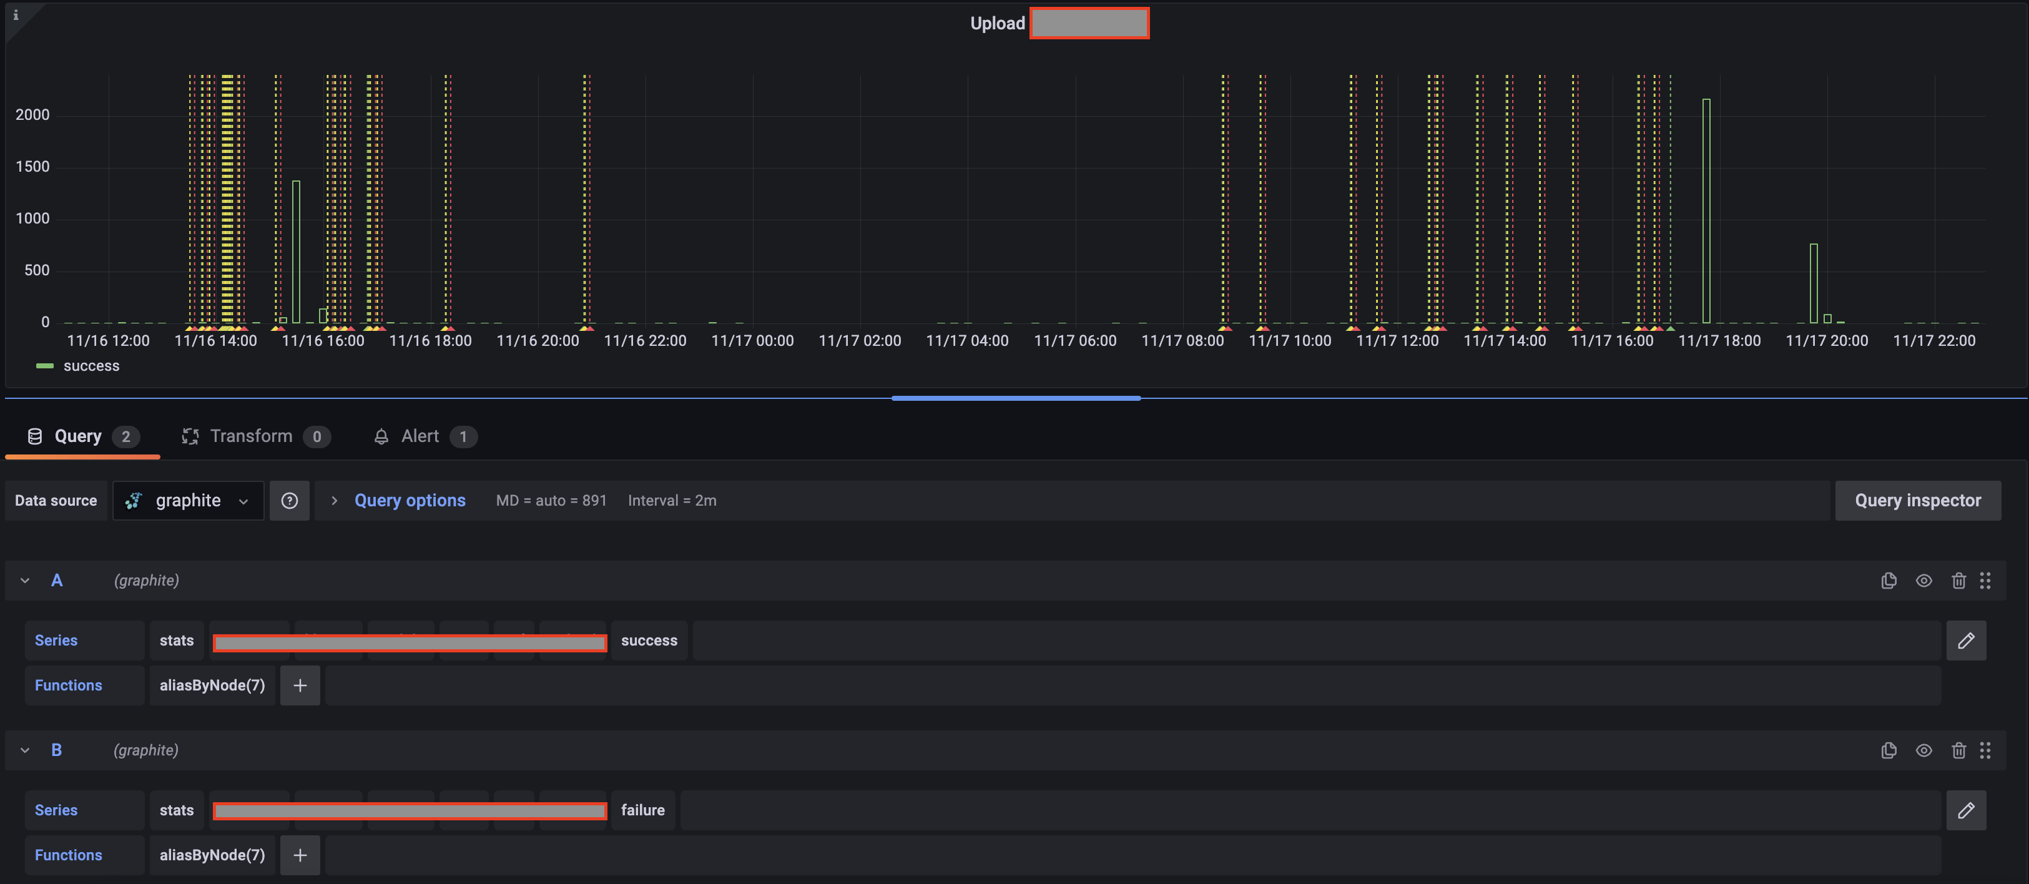2029x884 pixels.
Task: Expand Query options settings
Action: coord(410,500)
